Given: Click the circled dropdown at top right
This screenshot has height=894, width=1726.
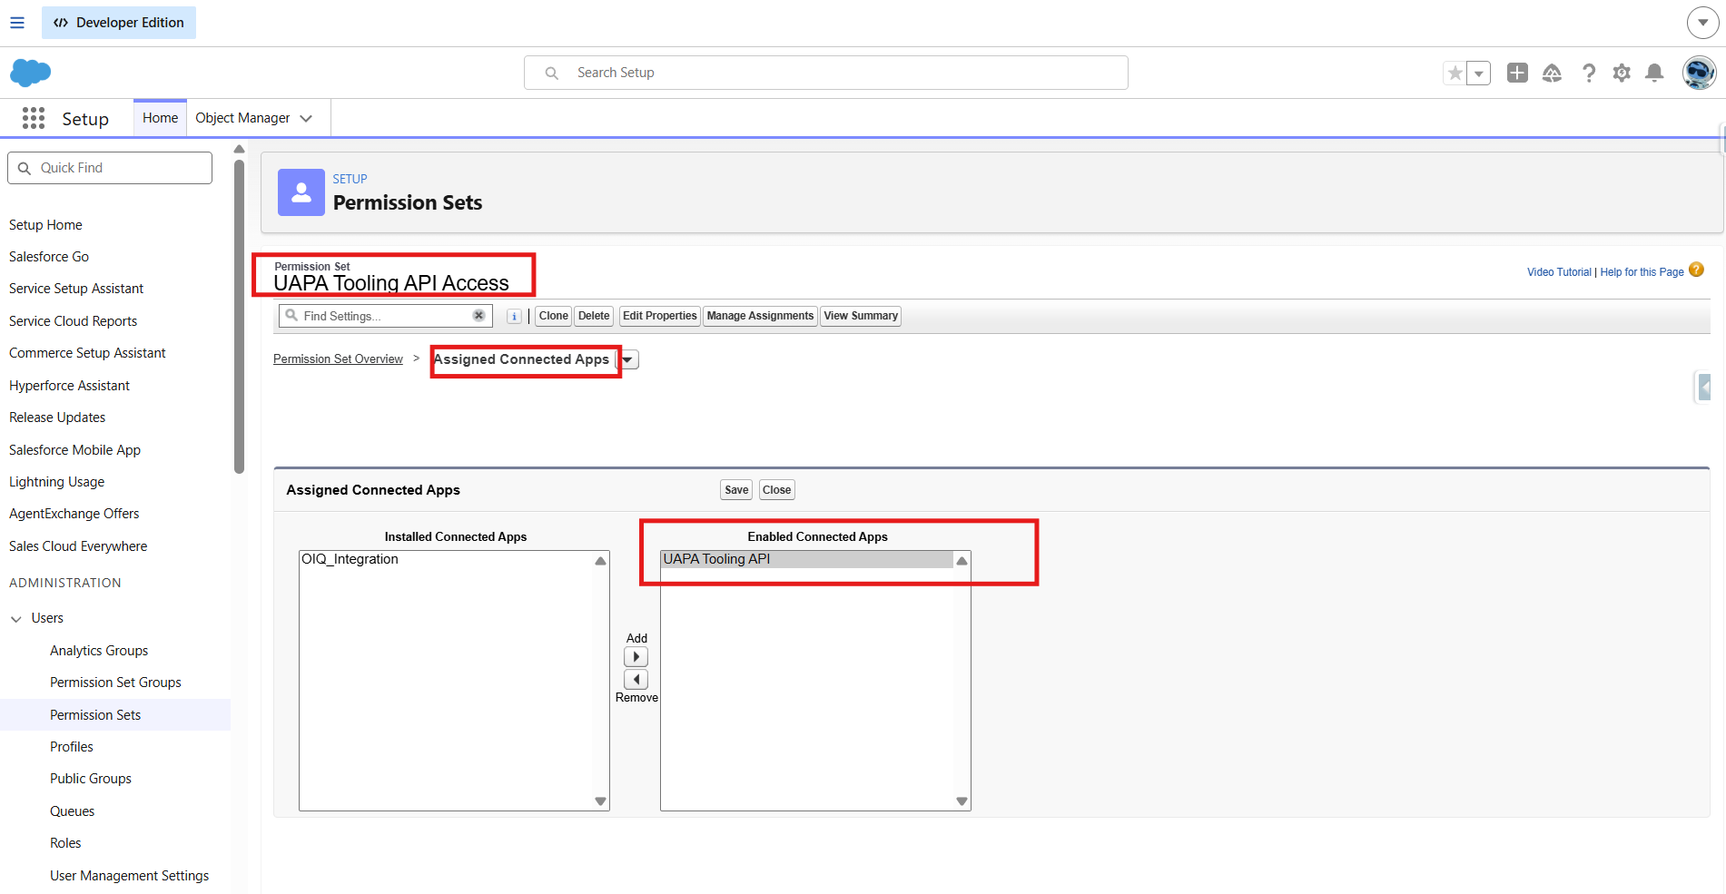Looking at the screenshot, I should [x=1702, y=23].
